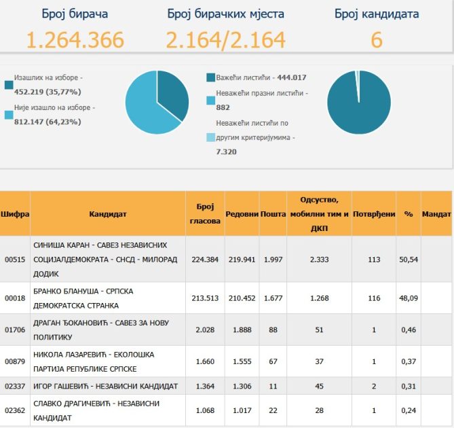Click the Кандидат column header
The width and height of the screenshot is (454, 428).
107,213
